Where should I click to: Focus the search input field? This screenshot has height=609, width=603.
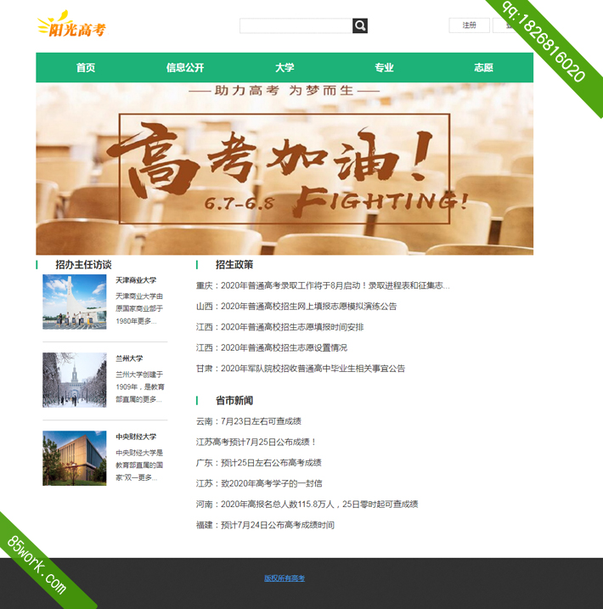(x=296, y=25)
